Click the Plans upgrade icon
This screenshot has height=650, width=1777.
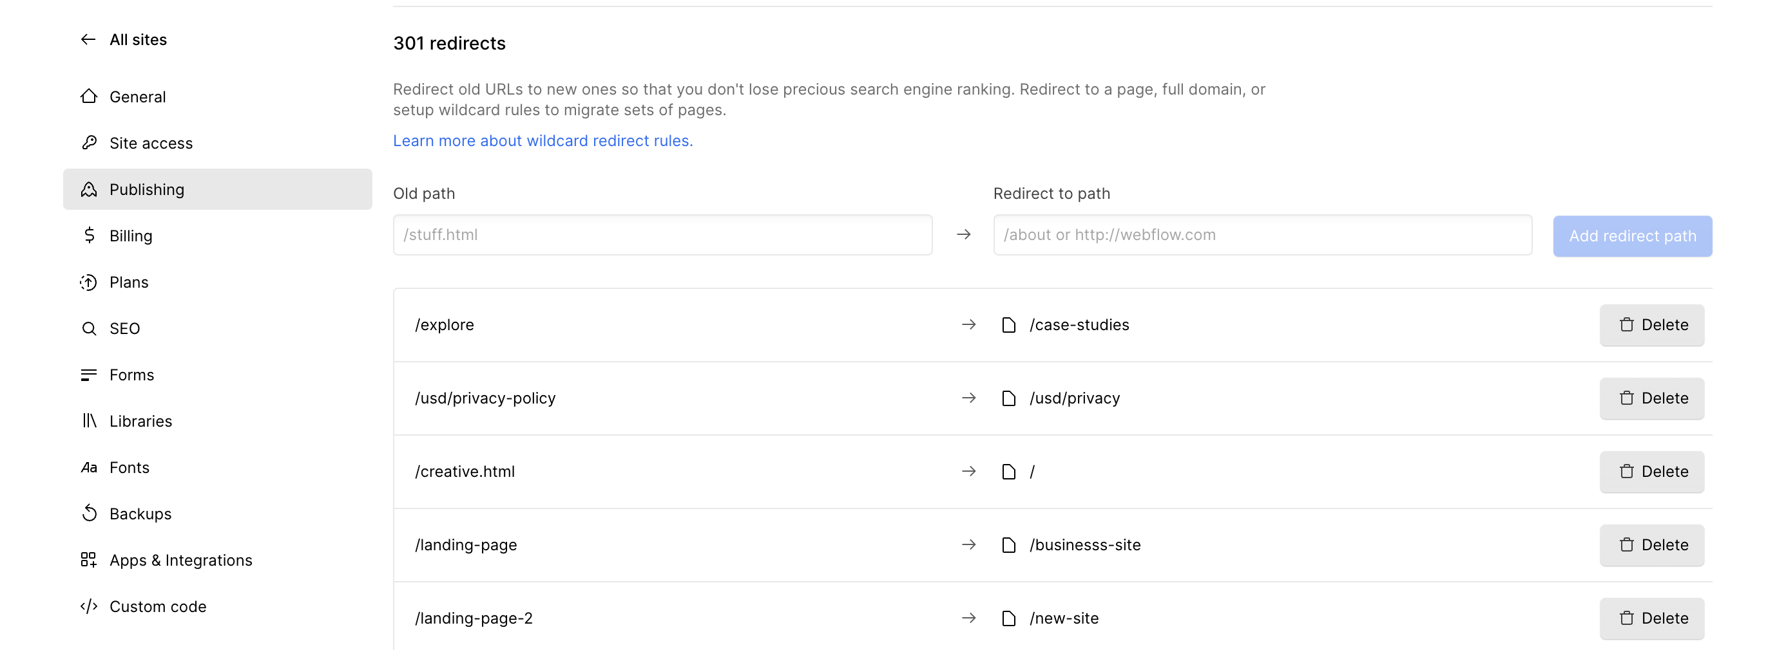pyautogui.click(x=88, y=282)
